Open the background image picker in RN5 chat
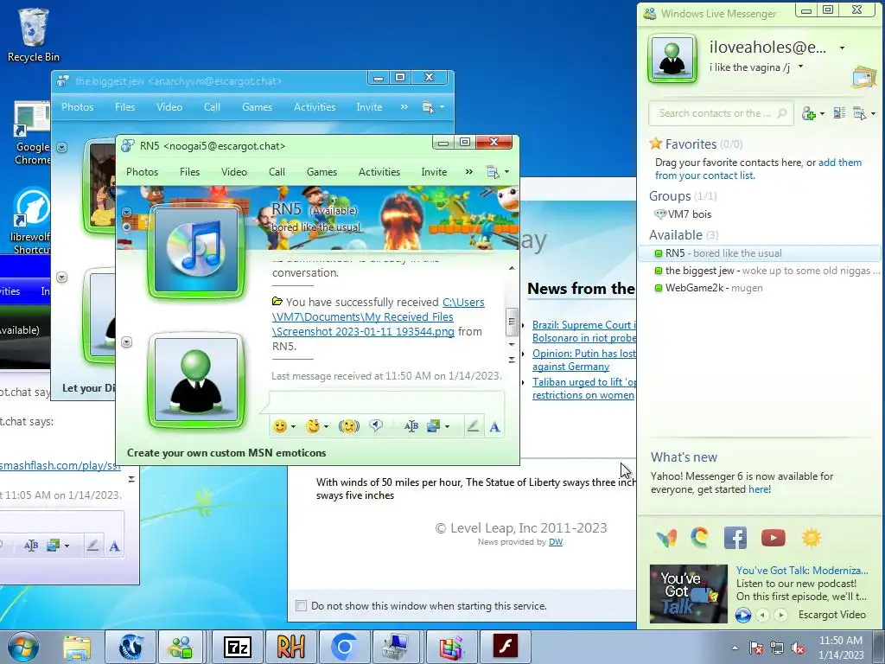Screen dimensions: 885x664 434,426
